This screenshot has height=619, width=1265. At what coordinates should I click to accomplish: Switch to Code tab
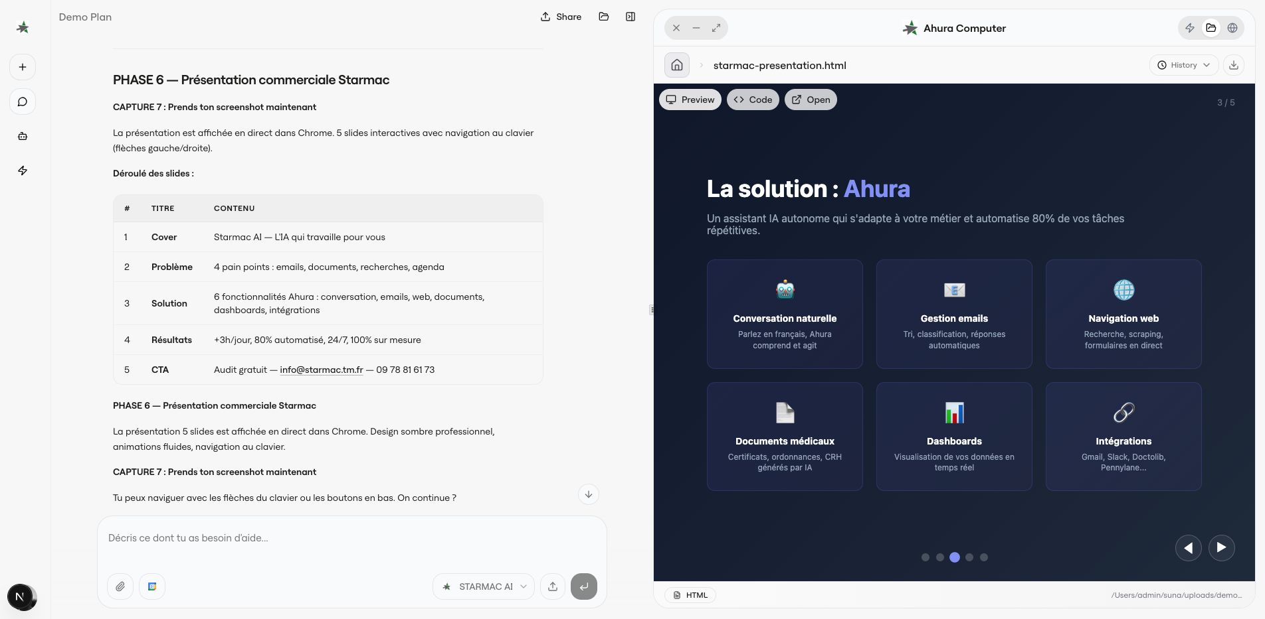coord(753,100)
